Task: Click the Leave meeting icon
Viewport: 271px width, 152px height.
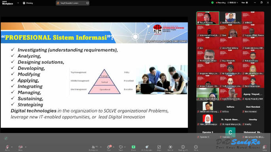Action: pyautogui.click(x=264, y=147)
